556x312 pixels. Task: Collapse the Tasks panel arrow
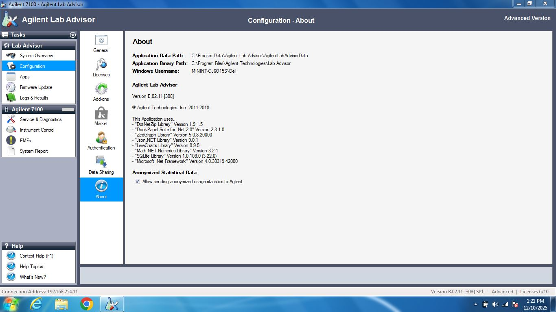pos(73,35)
